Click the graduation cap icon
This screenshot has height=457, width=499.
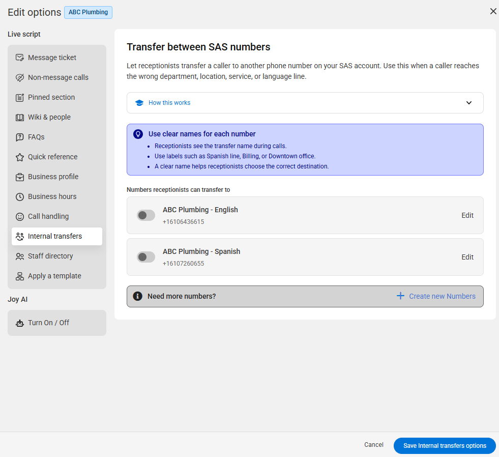click(x=139, y=103)
